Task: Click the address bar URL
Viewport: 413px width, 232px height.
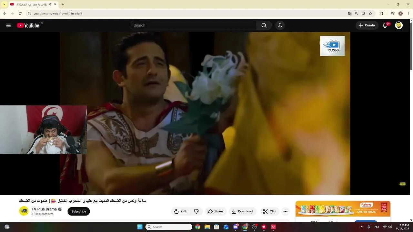Action: [x=58, y=14]
